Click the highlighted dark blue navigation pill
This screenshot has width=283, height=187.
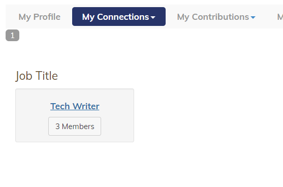coord(119,17)
